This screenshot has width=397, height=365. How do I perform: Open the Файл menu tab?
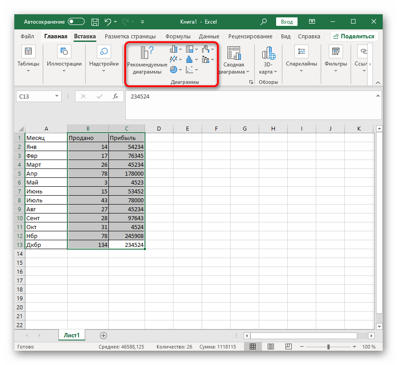coord(27,37)
